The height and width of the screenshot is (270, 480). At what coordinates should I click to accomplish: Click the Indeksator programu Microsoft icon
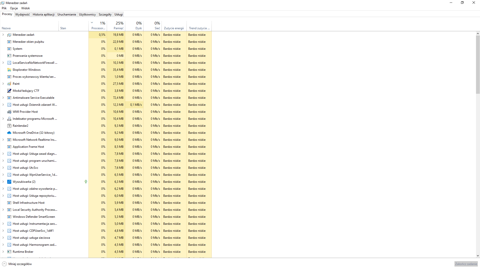pos(9,119)
